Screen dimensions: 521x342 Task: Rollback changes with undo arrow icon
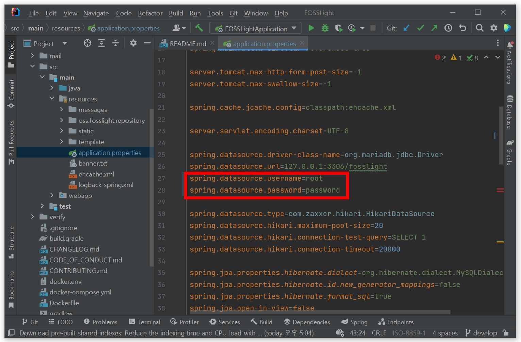[x=463, y=28]
